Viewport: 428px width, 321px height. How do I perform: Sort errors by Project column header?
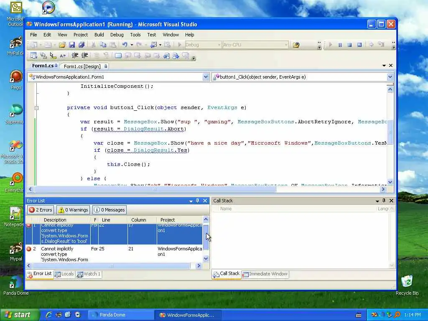coord(180,220)
